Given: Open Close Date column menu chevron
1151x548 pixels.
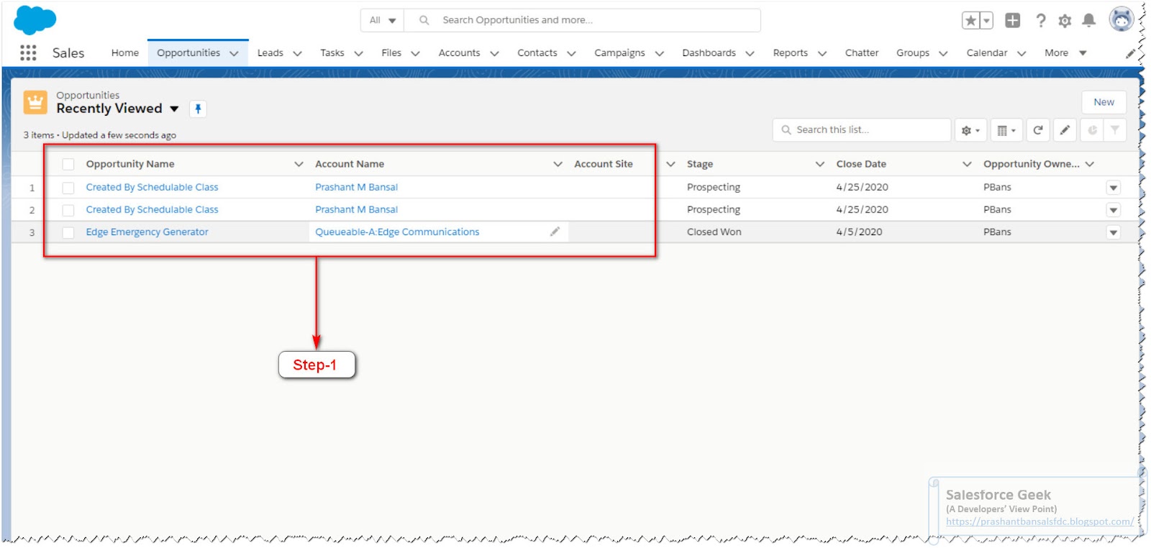Looking at the screenshot, I should (x=967, y=164).
